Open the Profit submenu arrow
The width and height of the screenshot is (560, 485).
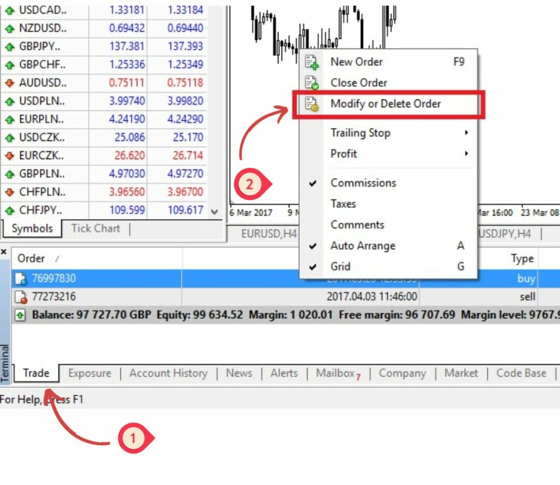466,154
